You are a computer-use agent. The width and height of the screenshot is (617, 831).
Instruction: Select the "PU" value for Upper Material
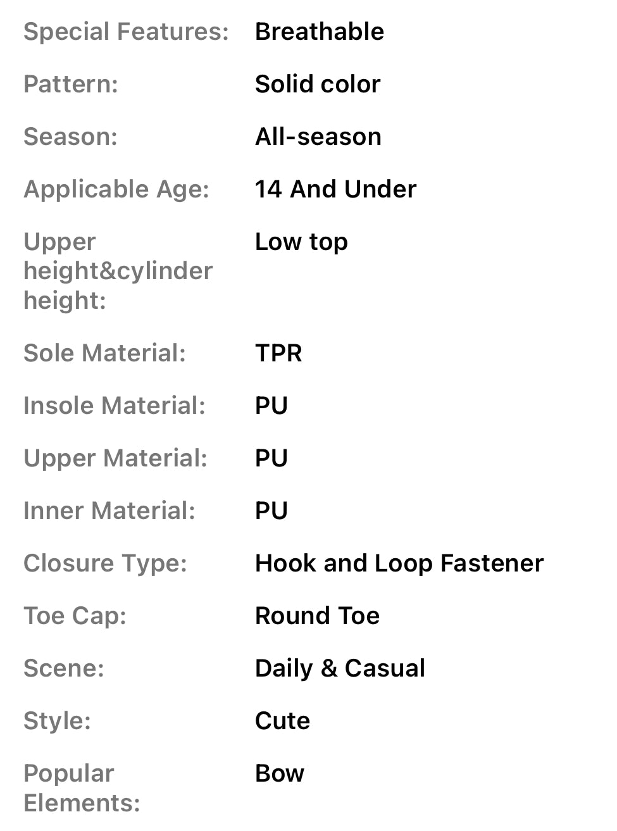tap(271, 458)
